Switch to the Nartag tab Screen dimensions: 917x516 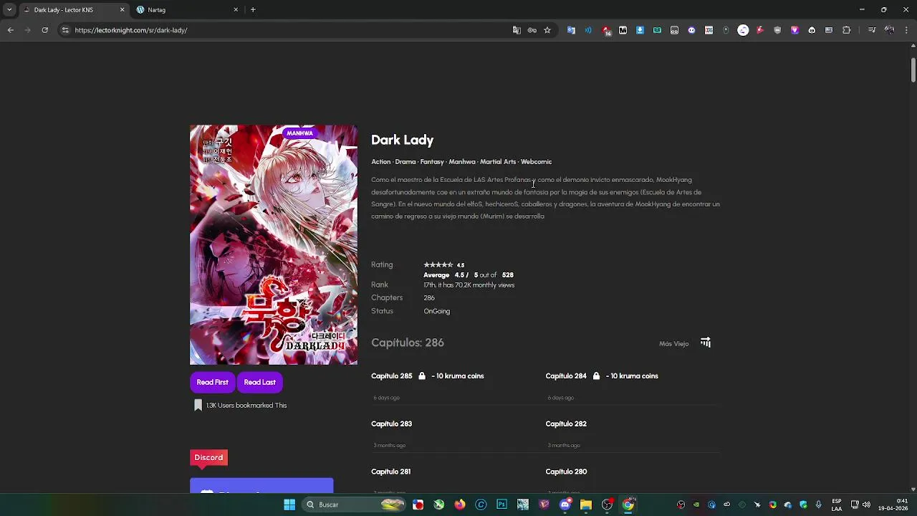pyautogui.click(x=186, y=10)
